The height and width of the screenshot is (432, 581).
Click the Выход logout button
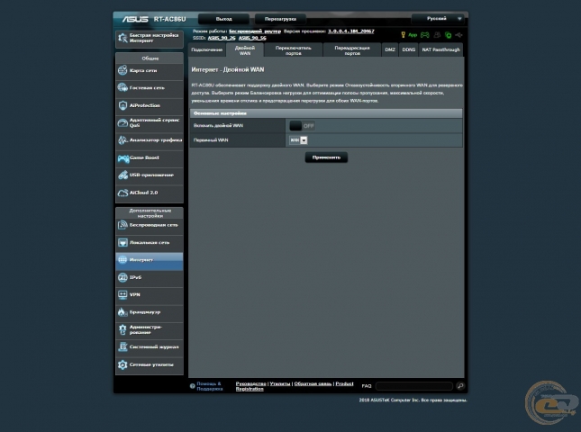pyautogui.click(x=223, y=18)
